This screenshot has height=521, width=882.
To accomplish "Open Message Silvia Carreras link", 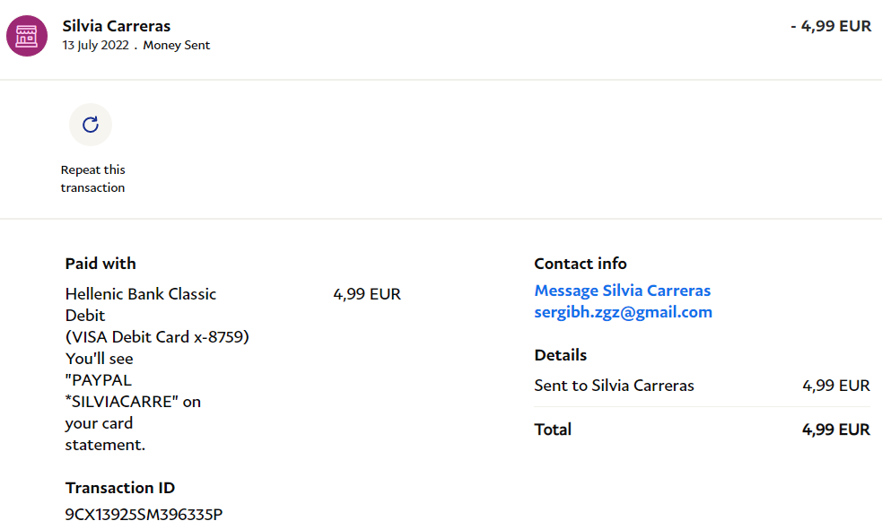I will tap(622, 291).
